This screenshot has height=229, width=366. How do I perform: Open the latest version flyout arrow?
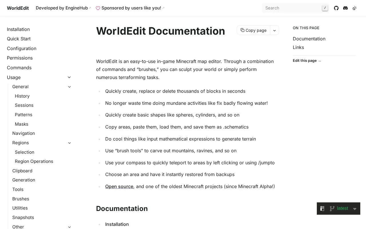[355, 209]
